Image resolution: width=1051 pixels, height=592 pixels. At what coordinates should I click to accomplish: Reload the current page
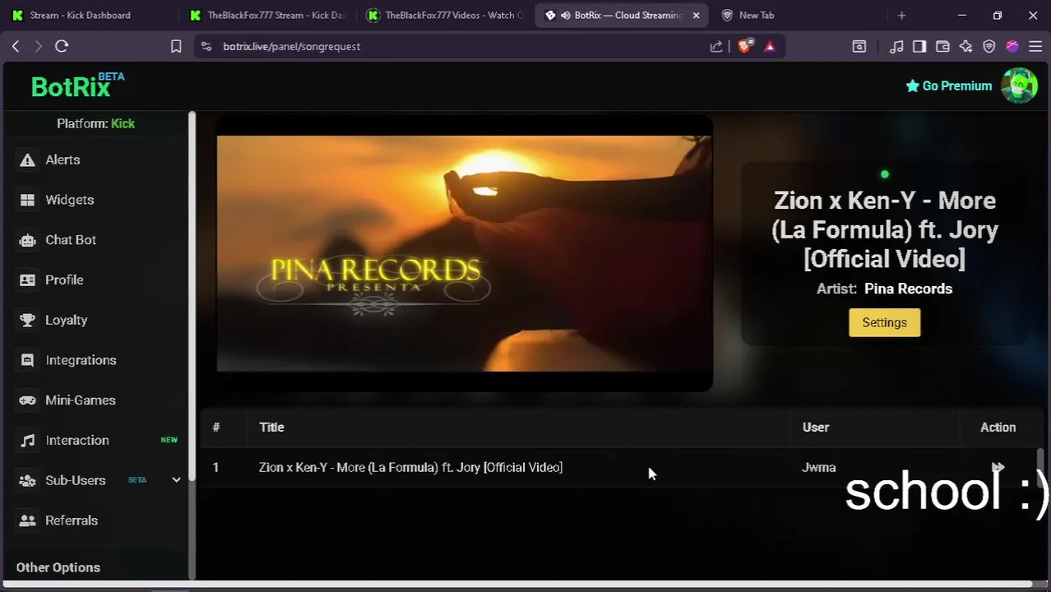tap(62, 46)
